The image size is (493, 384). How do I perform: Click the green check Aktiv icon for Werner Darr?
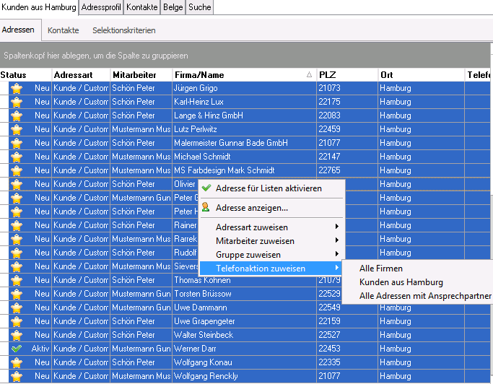click(17, 349)
